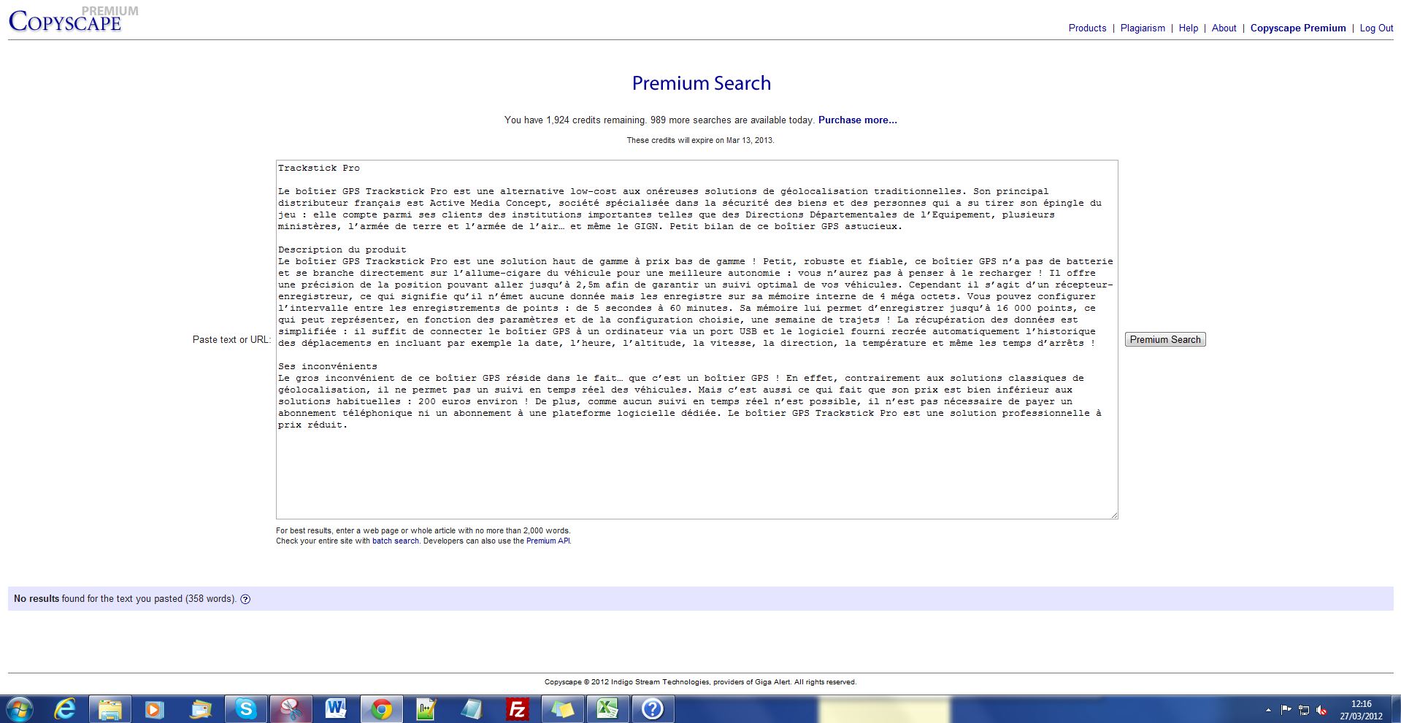Log Out of Copyscape
This screenshot has height=723, width=1401.
tap(1376, 28)
